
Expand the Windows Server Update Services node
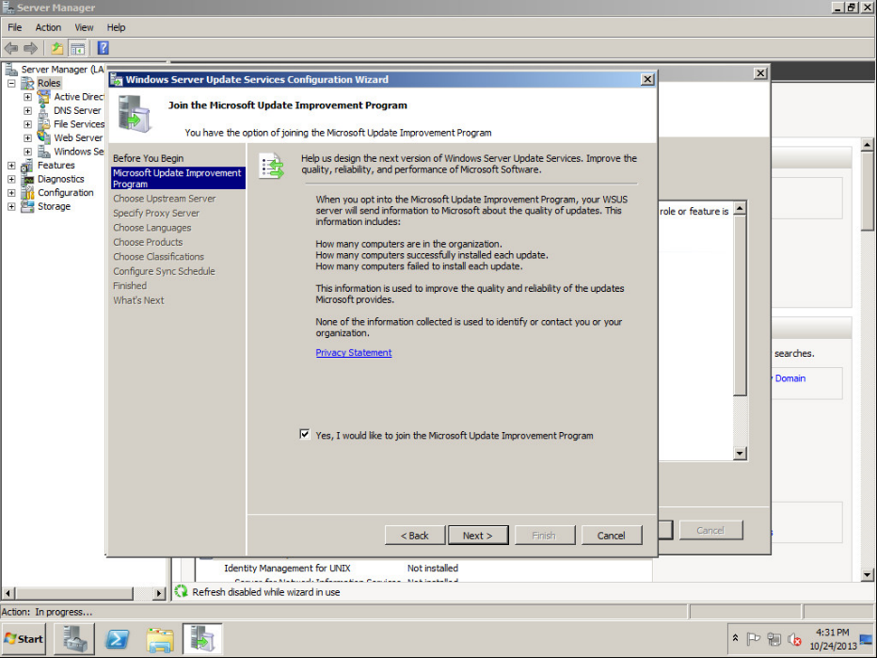click(27, 152)
